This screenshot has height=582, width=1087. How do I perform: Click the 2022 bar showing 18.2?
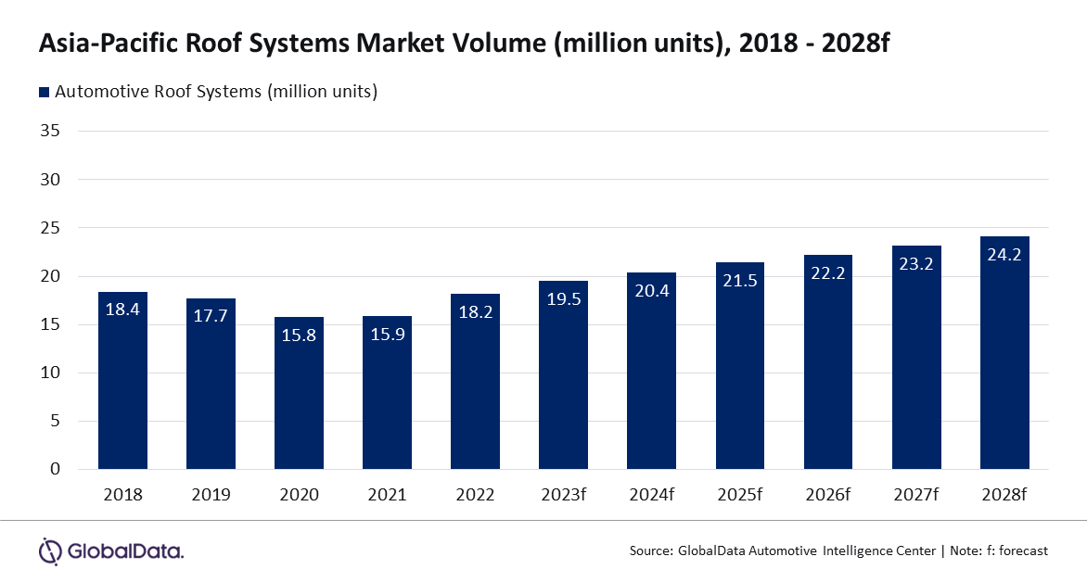click(475, 382)
